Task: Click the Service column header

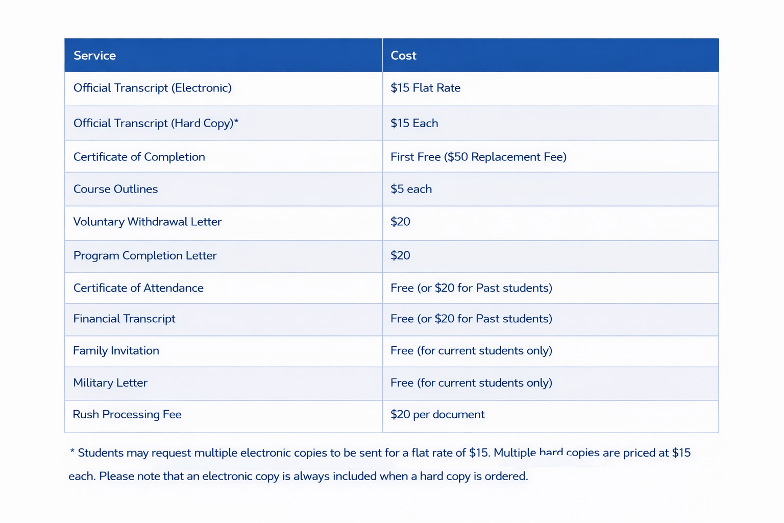Action: tap(95, 56)
